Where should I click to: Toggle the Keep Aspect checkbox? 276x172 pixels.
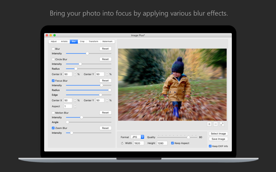coord(172,143)
